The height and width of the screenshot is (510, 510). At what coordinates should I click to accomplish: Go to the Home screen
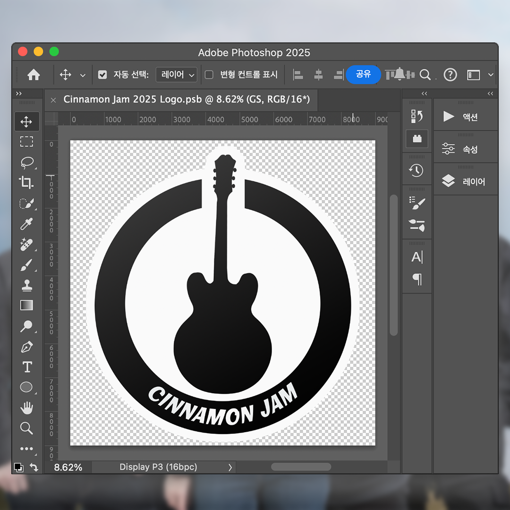tap(34, 75)
